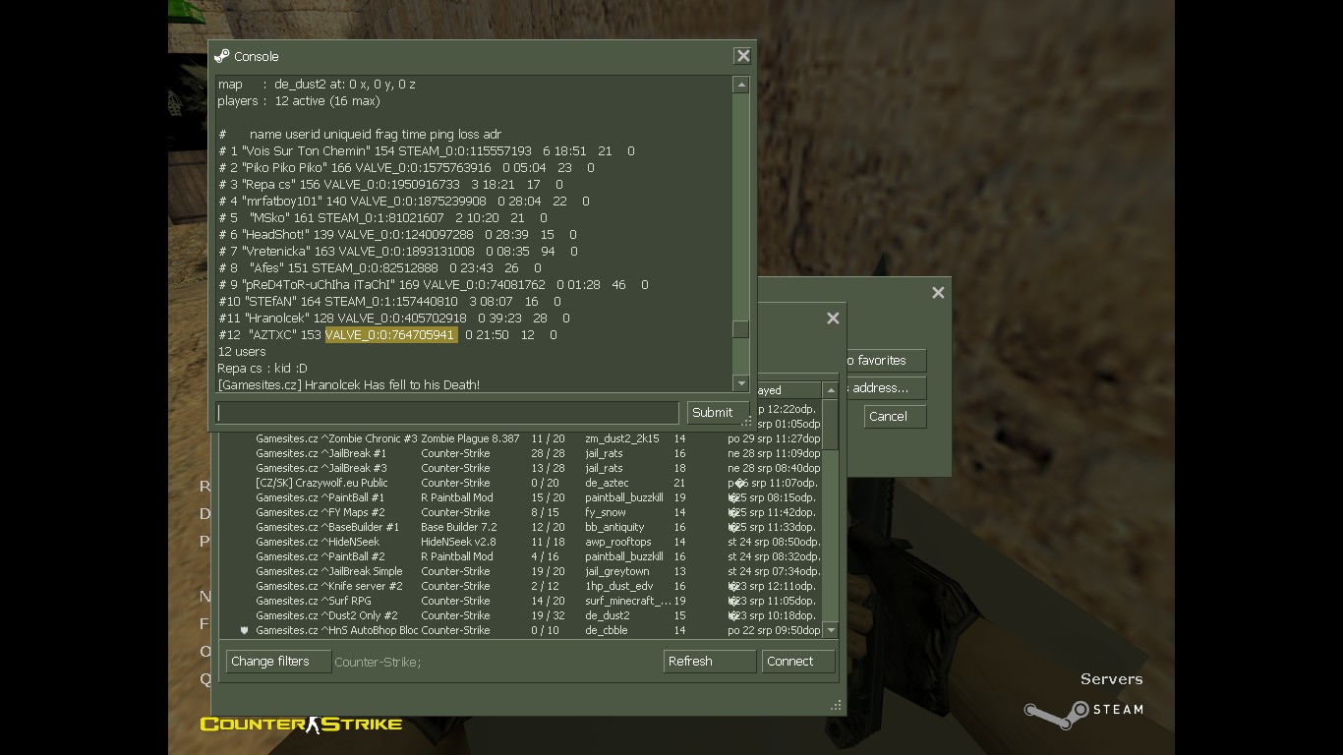Viewport: 1343px width, 755px height.
Task: Click the Counter-Strike logo
Action: pyautogui.click(x=301, y=725)
